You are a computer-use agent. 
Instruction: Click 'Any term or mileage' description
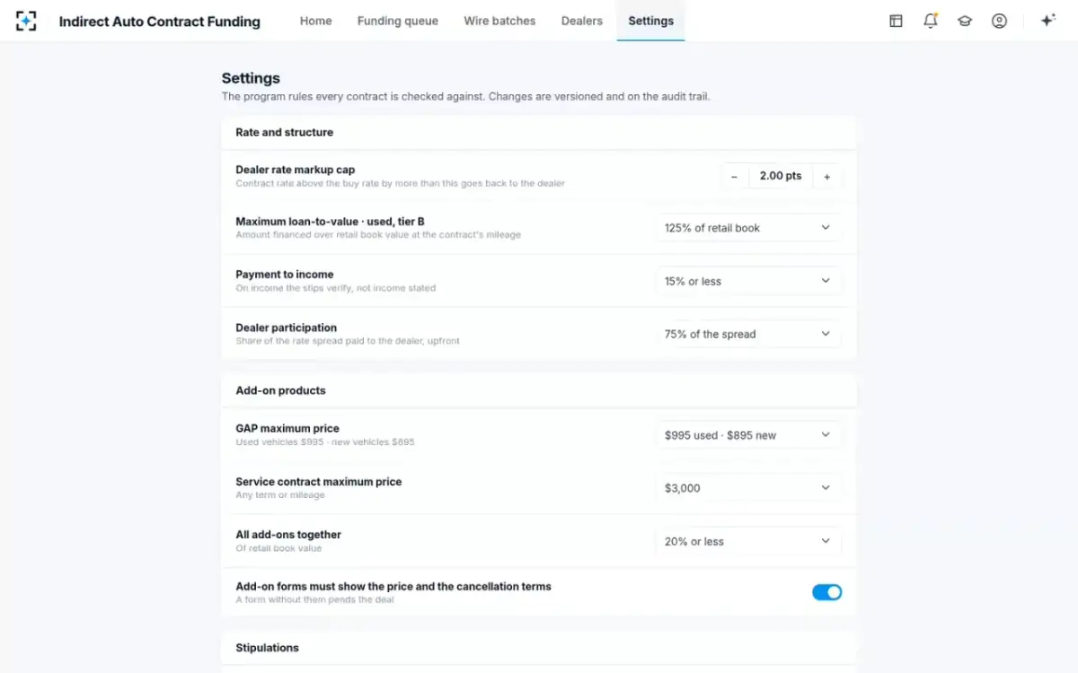pyautogui.click(x=280, y=495)
